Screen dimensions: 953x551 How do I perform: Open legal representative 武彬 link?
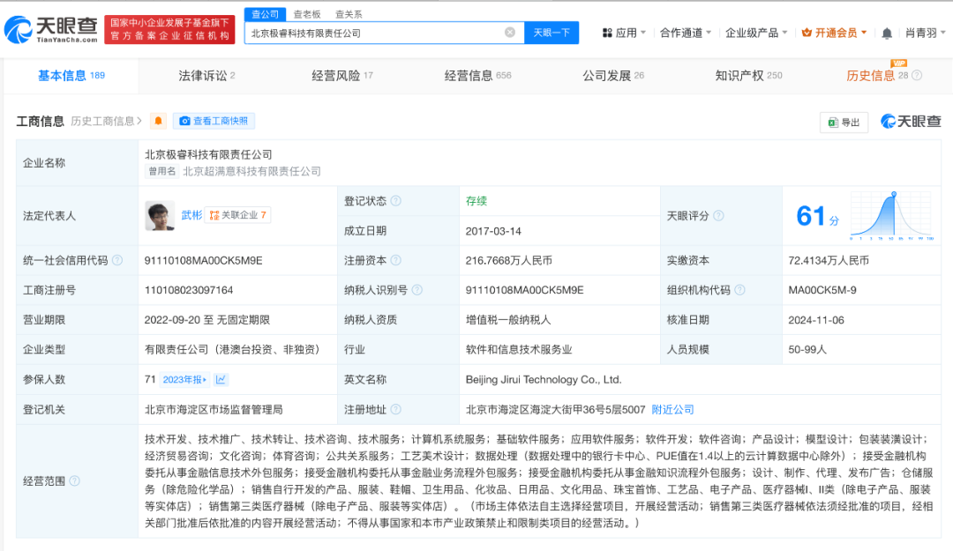click(191, 215)
